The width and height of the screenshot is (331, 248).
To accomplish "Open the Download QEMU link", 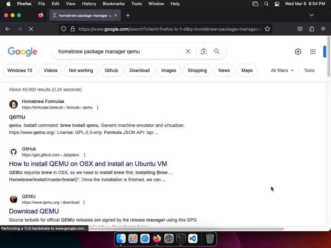I will point(34,211).
